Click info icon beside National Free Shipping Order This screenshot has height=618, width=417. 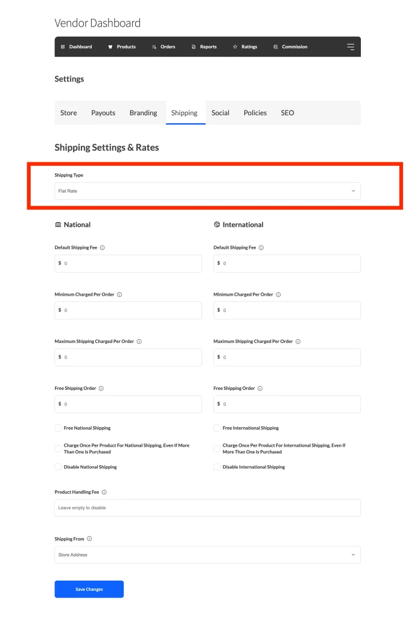coord(101,389)
